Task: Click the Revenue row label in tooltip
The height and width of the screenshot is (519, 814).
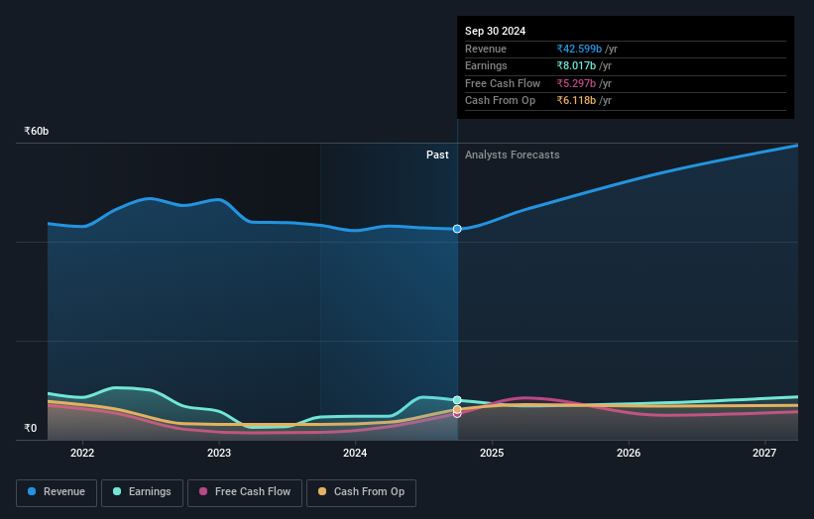Action: click(486, 49)
